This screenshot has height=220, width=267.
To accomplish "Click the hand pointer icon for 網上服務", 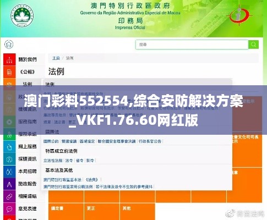I will pos(9,147).
